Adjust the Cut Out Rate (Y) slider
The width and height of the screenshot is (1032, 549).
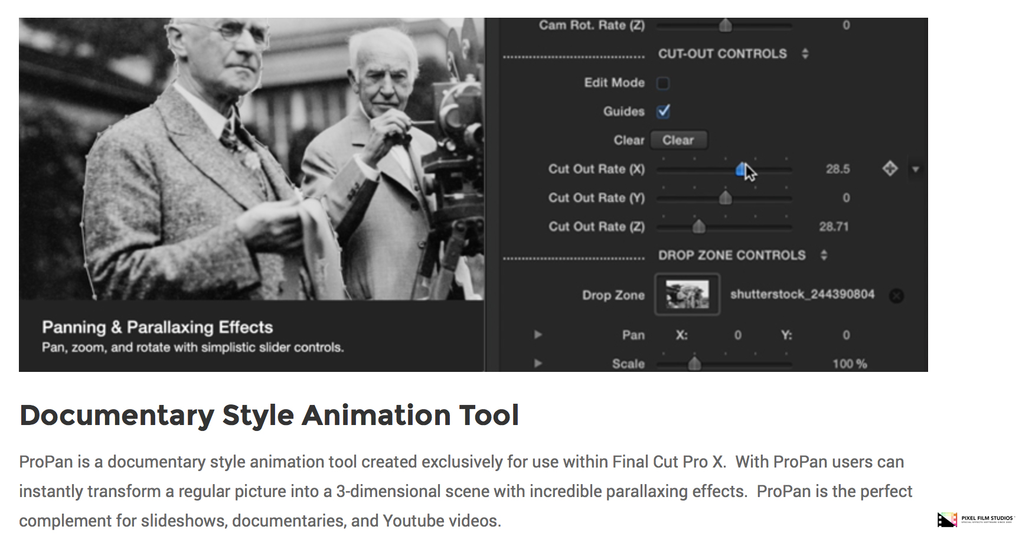(x=726, y=198)
